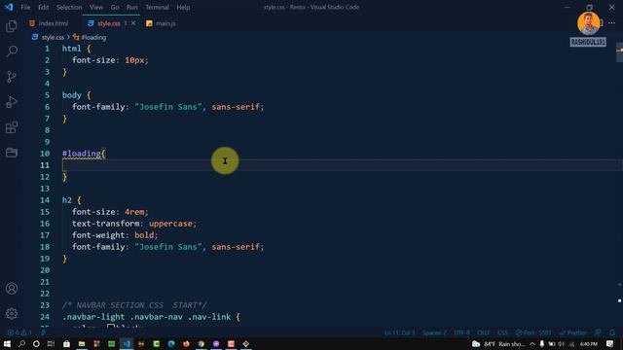Open the Selection menu
Image resolution: width=623 pixels, height=350 pixels.
point(69,7)
